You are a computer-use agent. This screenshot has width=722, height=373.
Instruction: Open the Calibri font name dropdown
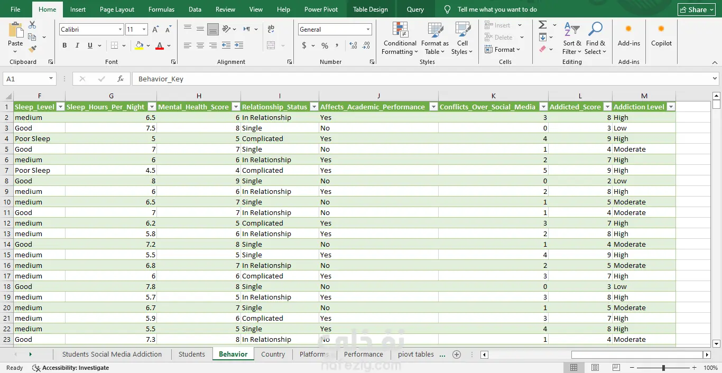pyautogui.click(x=121, y=30)
